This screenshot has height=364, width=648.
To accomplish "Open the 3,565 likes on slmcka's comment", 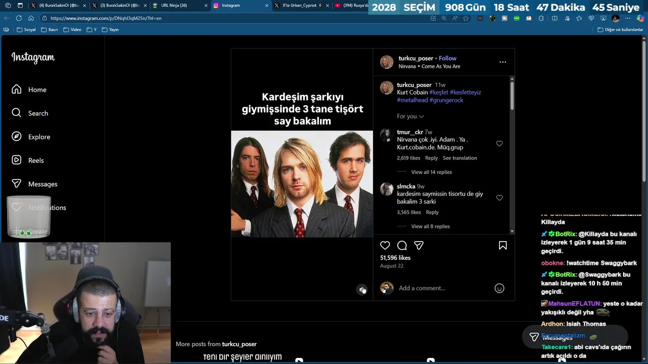I will tap(409, 212).
